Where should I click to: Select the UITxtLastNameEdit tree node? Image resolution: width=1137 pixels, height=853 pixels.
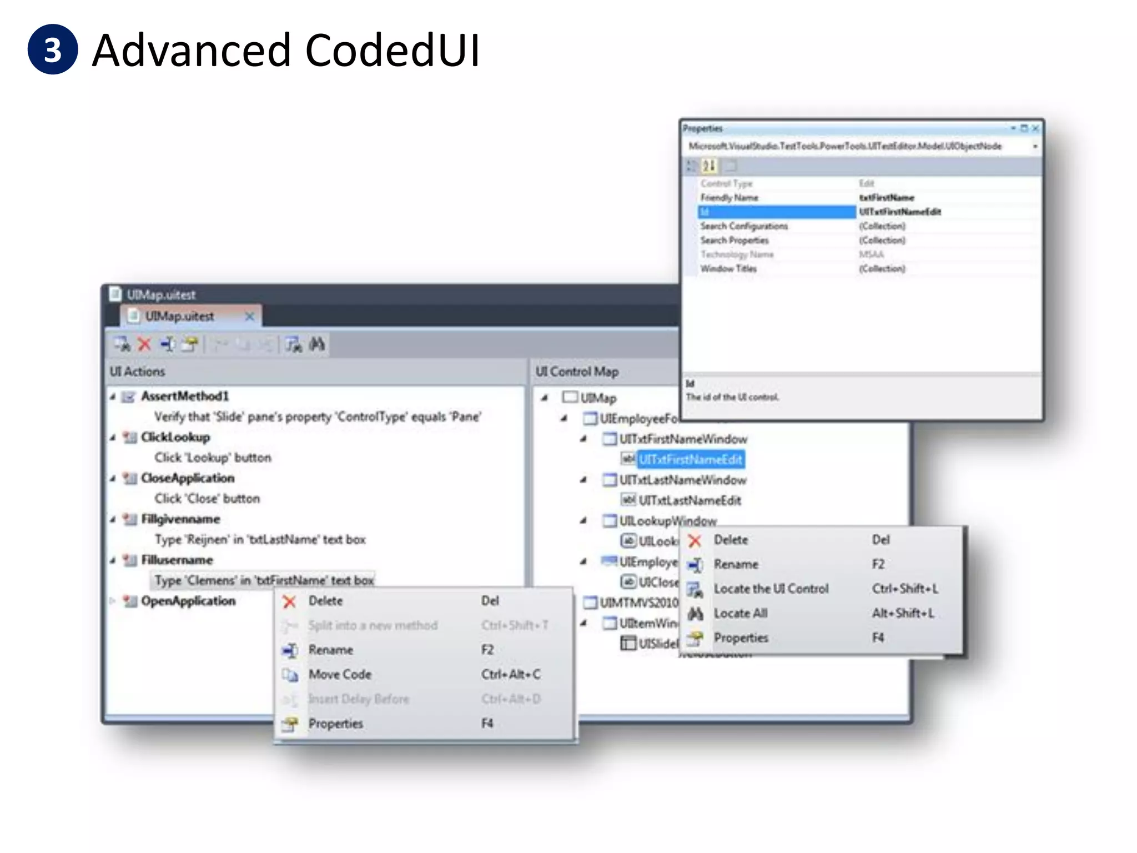click(x=690, y=500)
